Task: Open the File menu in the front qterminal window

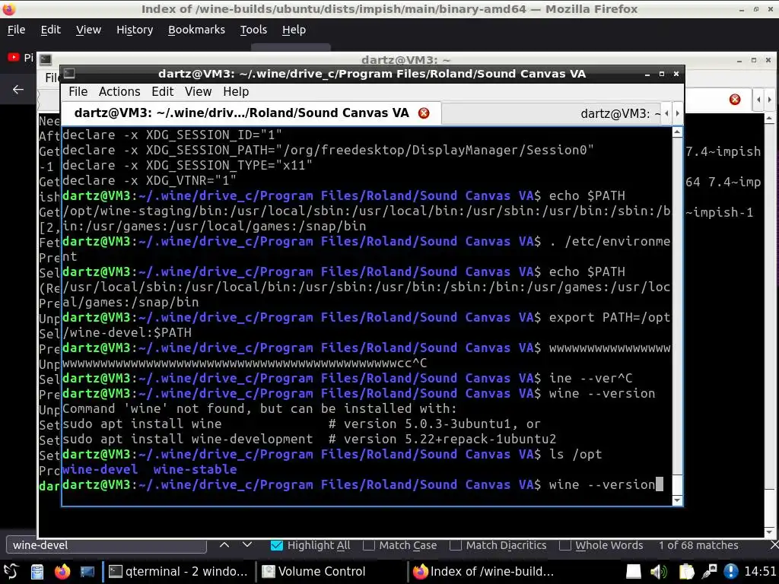Action: (78, 92)
